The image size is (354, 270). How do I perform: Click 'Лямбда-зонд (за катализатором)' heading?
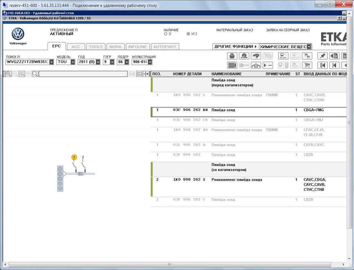(x=229, y=167)
